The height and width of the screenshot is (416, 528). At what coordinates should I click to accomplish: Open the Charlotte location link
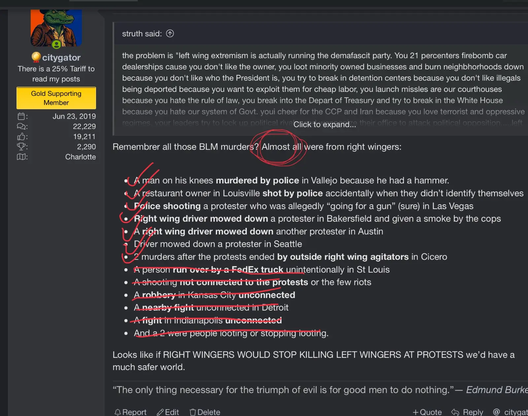click(x=81, y=157)
